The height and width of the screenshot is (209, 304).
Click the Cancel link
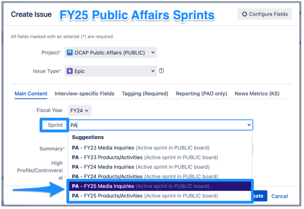(x=279, y=196)
